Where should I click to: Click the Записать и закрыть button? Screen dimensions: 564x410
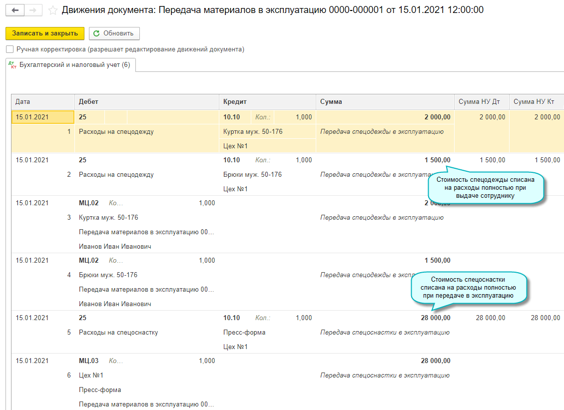pos(45,33)
